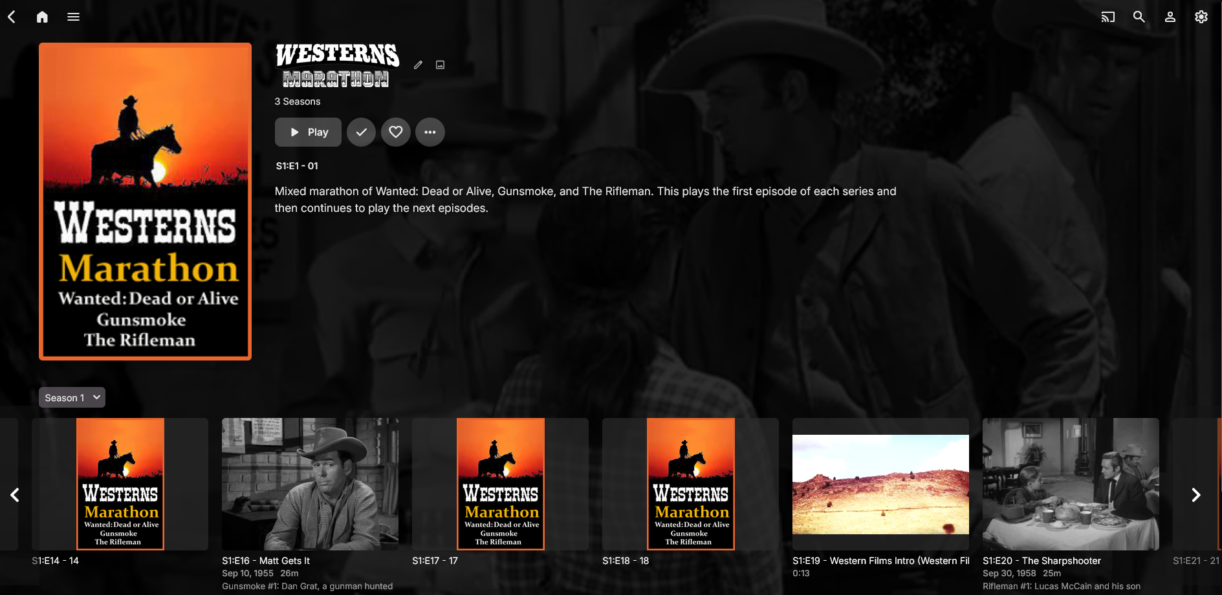Click the 'Rifleman #1: Lucas McCain' episode description
Screen dimensions: 1222x595
click(x=1062, y=586)
